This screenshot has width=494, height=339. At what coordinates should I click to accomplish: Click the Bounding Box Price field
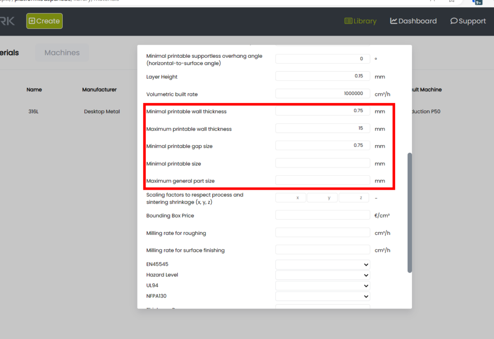322,215
